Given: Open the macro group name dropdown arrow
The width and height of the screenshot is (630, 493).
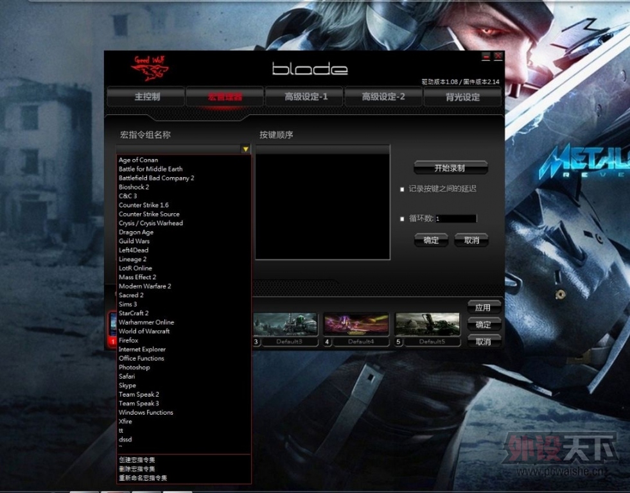Looking at the screenshot, I should (245, 150).
